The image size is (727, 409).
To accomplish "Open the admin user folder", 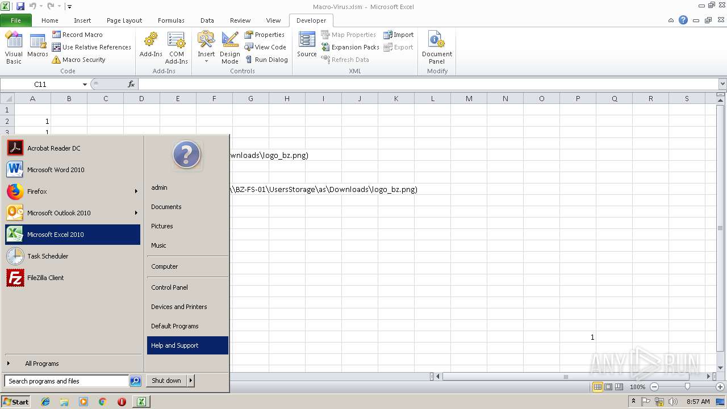I will point(187,187).
